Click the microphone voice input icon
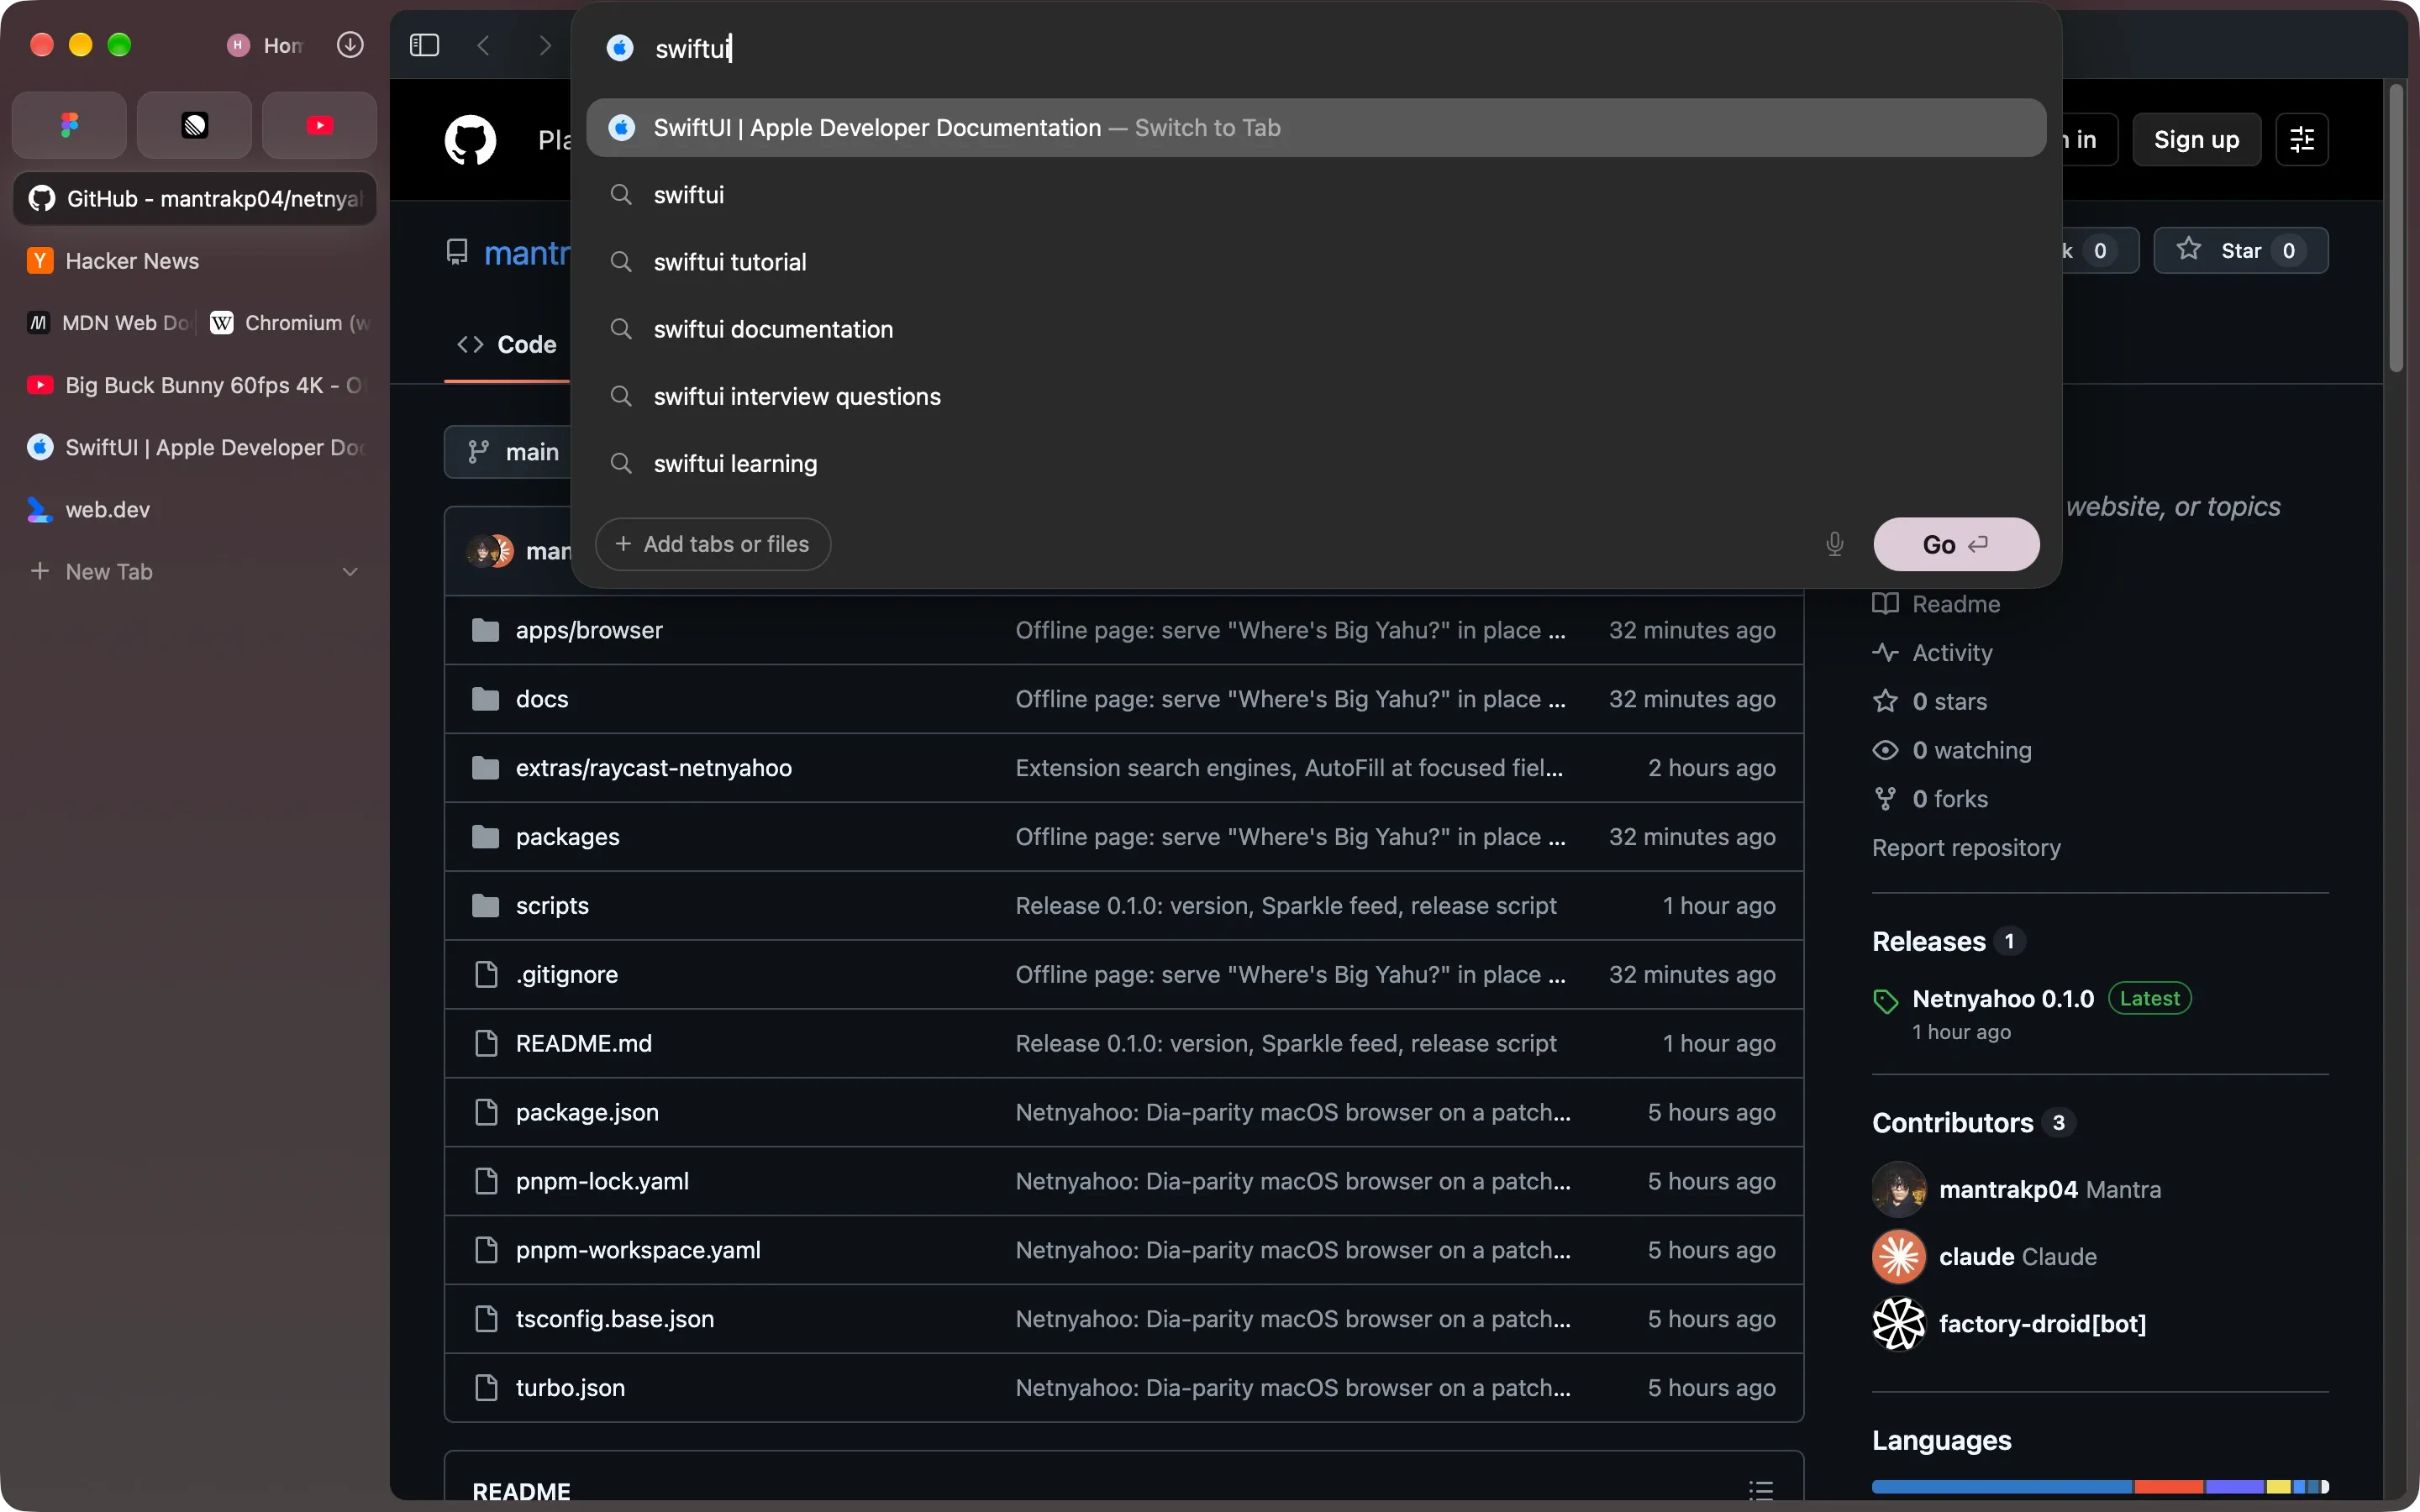 pos(1834,544)
